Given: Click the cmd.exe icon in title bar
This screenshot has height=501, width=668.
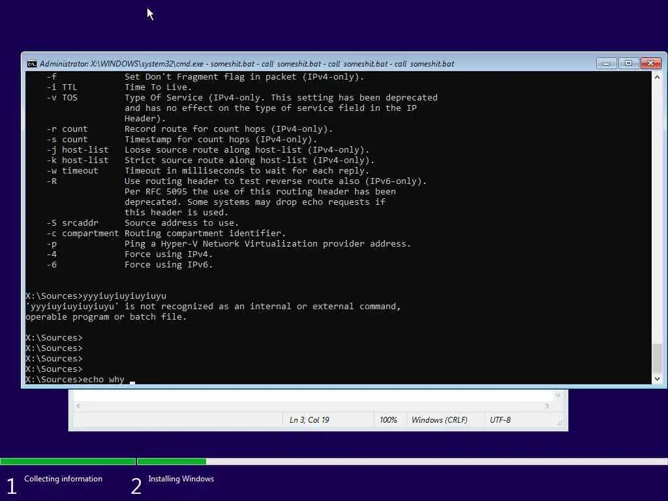Looking at the screenshot, I should click(31, 64).
